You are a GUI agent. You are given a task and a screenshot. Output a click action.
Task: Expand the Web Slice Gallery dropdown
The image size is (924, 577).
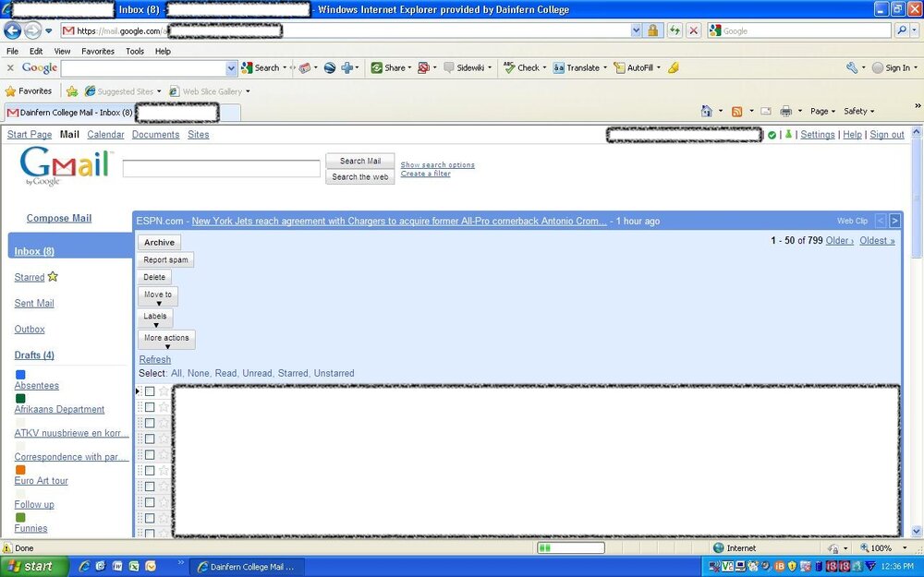click(248, 91)
